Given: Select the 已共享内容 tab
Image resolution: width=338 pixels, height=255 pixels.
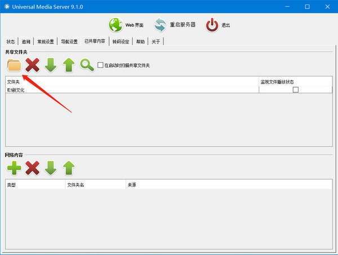Looking at the screenshot, I should 95,41.
